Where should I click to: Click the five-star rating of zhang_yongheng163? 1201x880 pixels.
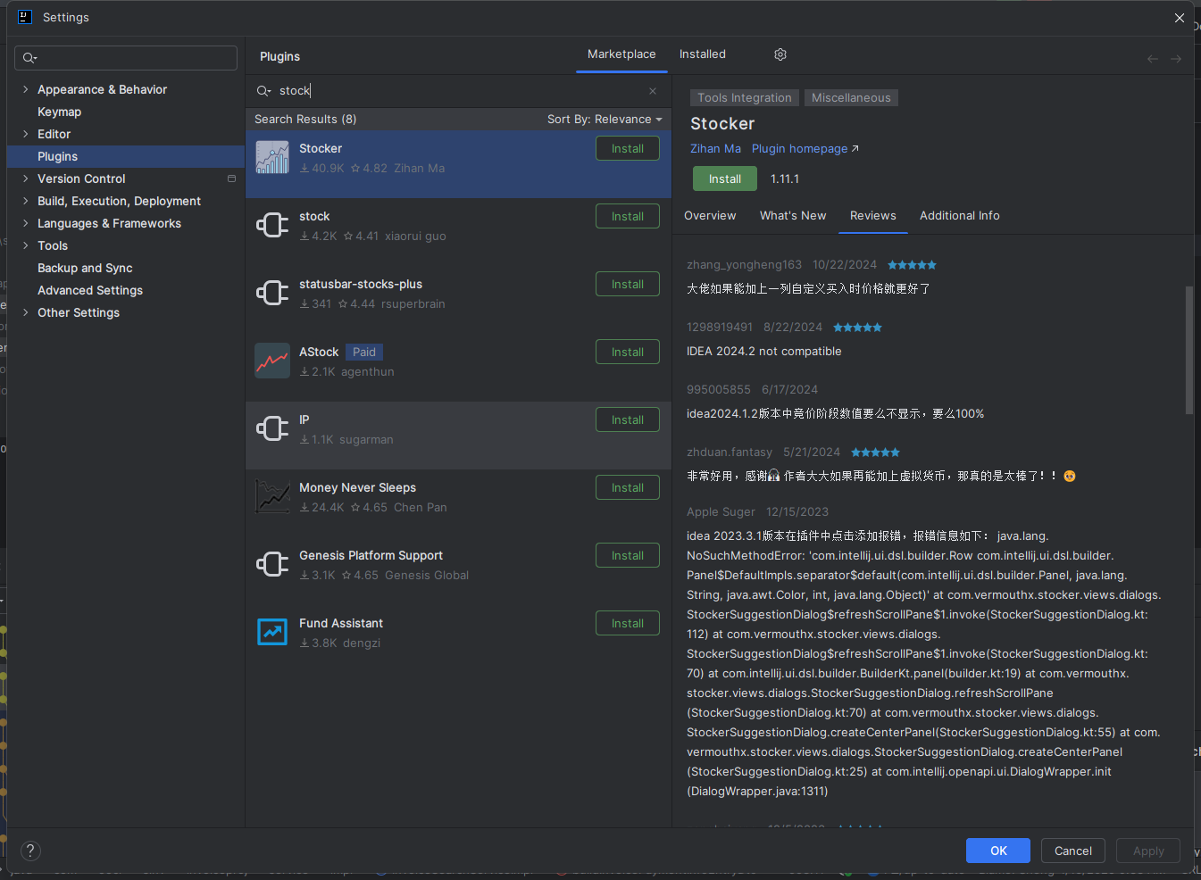click(912, 265)
